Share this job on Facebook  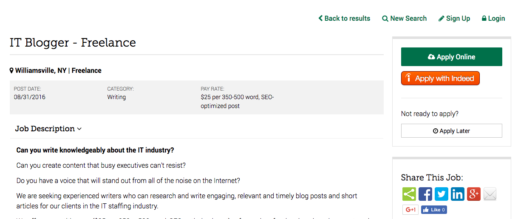(425, 194)
